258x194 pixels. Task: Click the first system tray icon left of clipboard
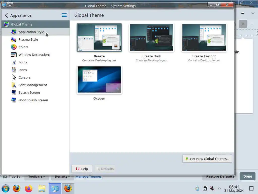pos(197,188)
